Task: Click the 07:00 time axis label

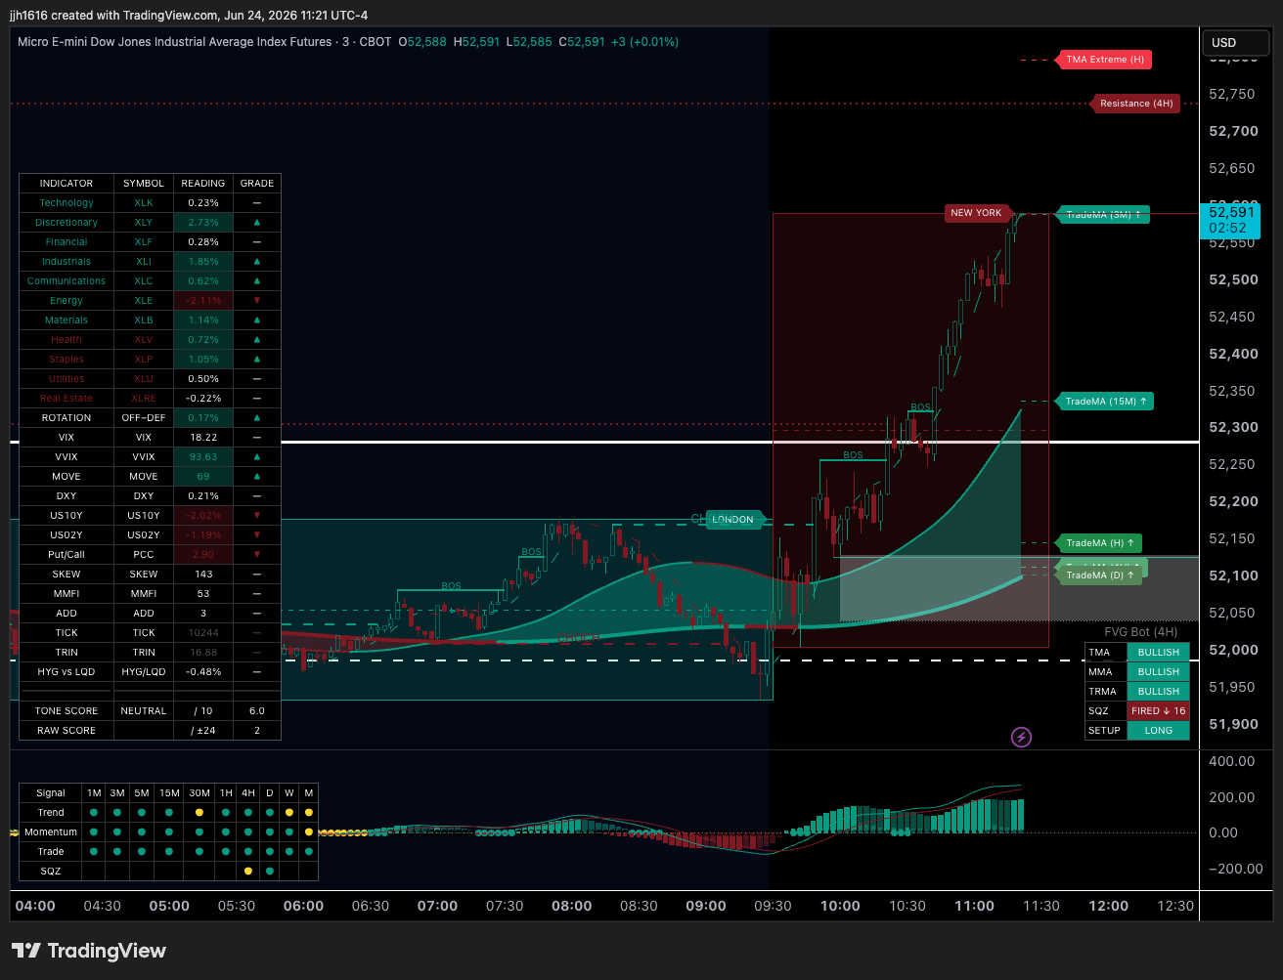Action: click(437, 906)
